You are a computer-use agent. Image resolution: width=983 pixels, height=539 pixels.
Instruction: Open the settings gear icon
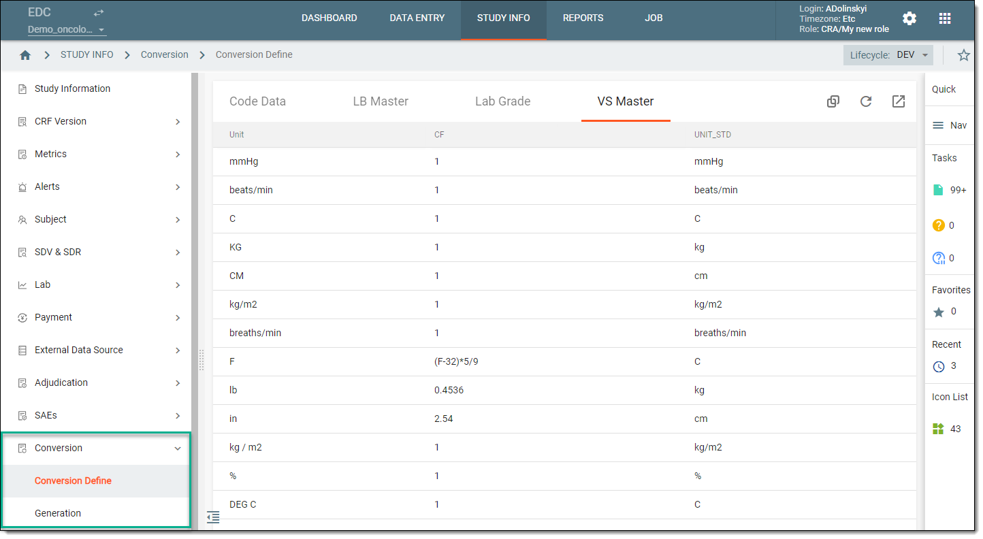909,18
